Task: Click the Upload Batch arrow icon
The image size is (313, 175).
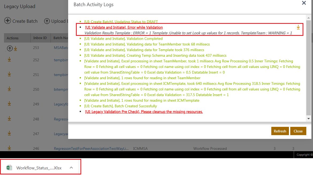Action: 47,21
